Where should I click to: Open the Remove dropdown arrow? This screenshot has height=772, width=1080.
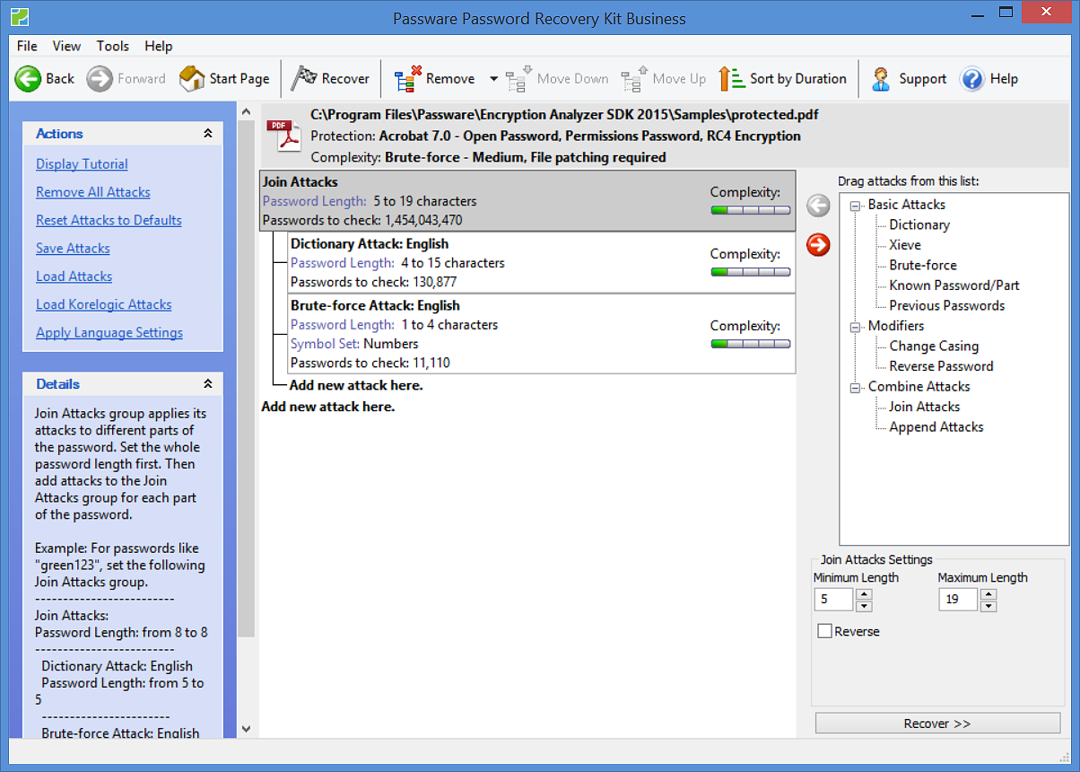(x=493, y=79)
